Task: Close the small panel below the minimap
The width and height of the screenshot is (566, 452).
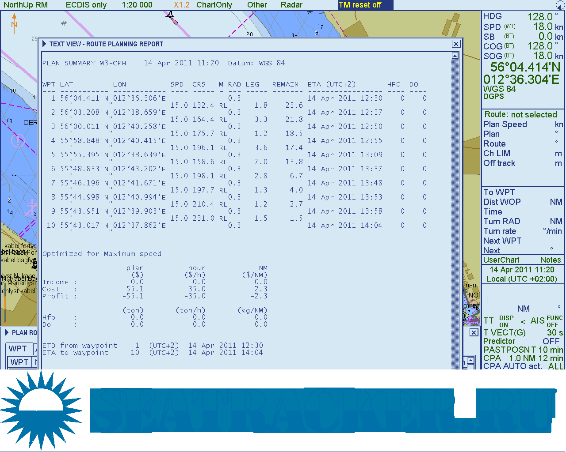Action: click(474, 332)
